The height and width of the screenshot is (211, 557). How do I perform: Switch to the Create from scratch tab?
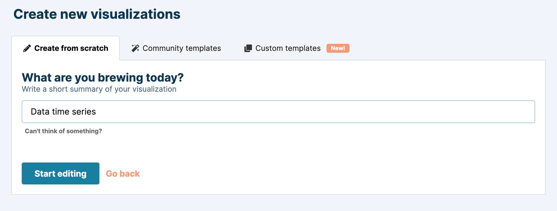(71, 48)
